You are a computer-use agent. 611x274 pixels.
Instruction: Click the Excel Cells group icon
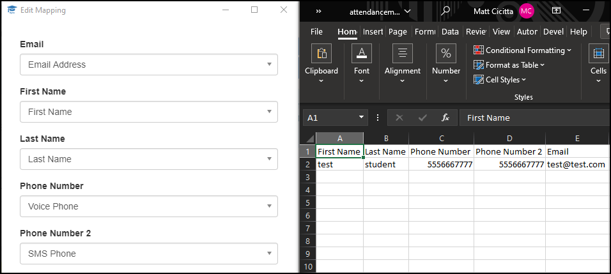pos(598,53)
